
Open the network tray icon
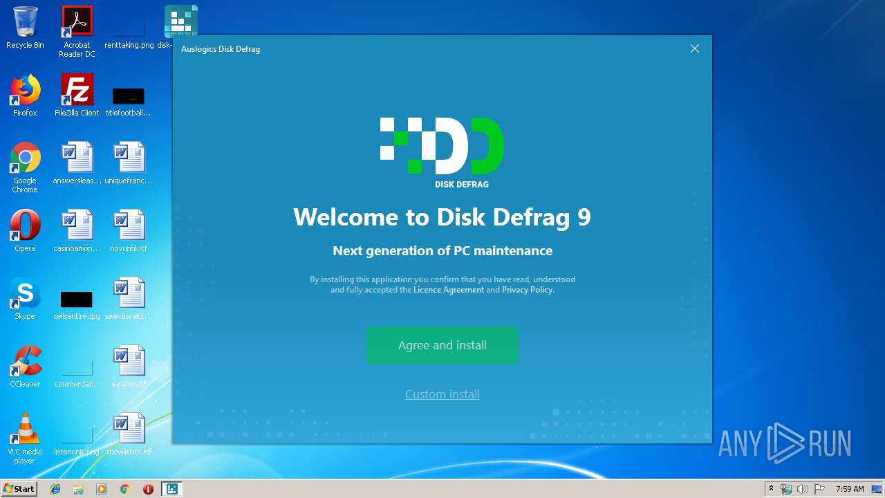click(x=786, y=489)
